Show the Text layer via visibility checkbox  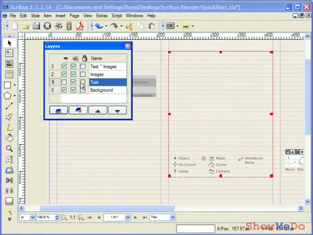tap(64, 82)
